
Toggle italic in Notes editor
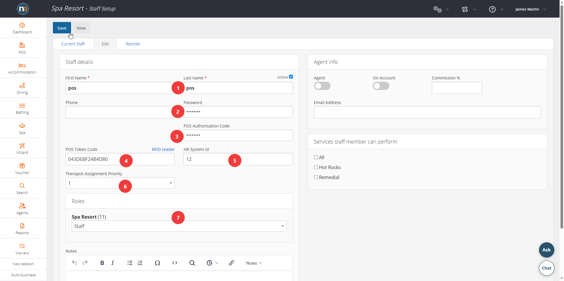coord(113,263)
